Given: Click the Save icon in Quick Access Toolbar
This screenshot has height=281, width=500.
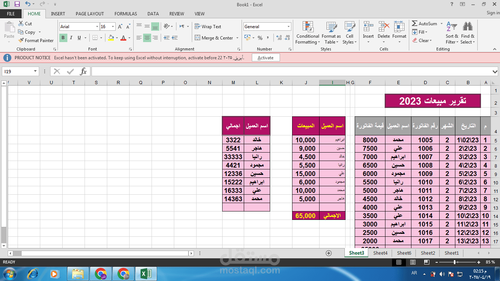Looking at the screenshot, I should tap(17, 4).
